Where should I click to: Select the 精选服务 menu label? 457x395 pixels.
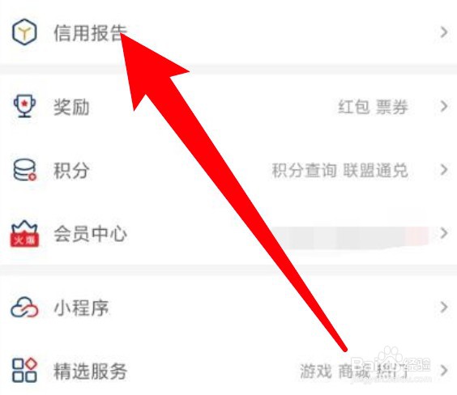click(x=91, y=372)
